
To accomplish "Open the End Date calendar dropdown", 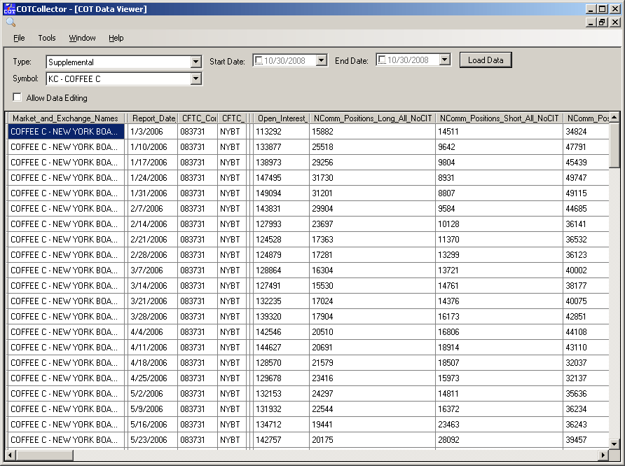I will click(444, 60).
